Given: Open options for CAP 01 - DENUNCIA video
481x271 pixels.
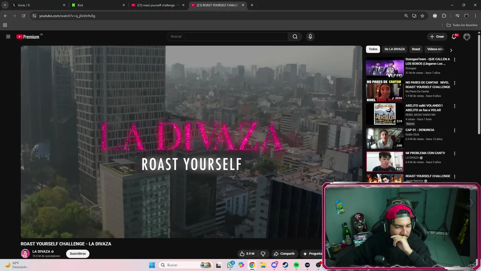Looking at the screenshot, I should [454, 130].
